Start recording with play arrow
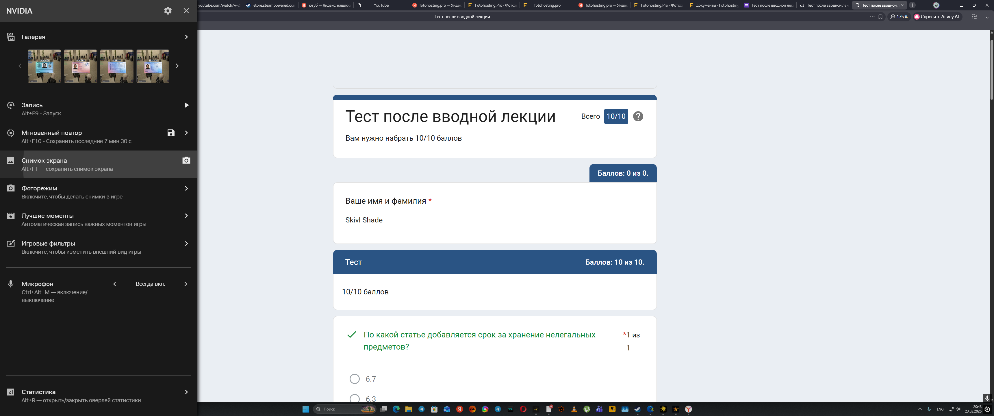 186,105
